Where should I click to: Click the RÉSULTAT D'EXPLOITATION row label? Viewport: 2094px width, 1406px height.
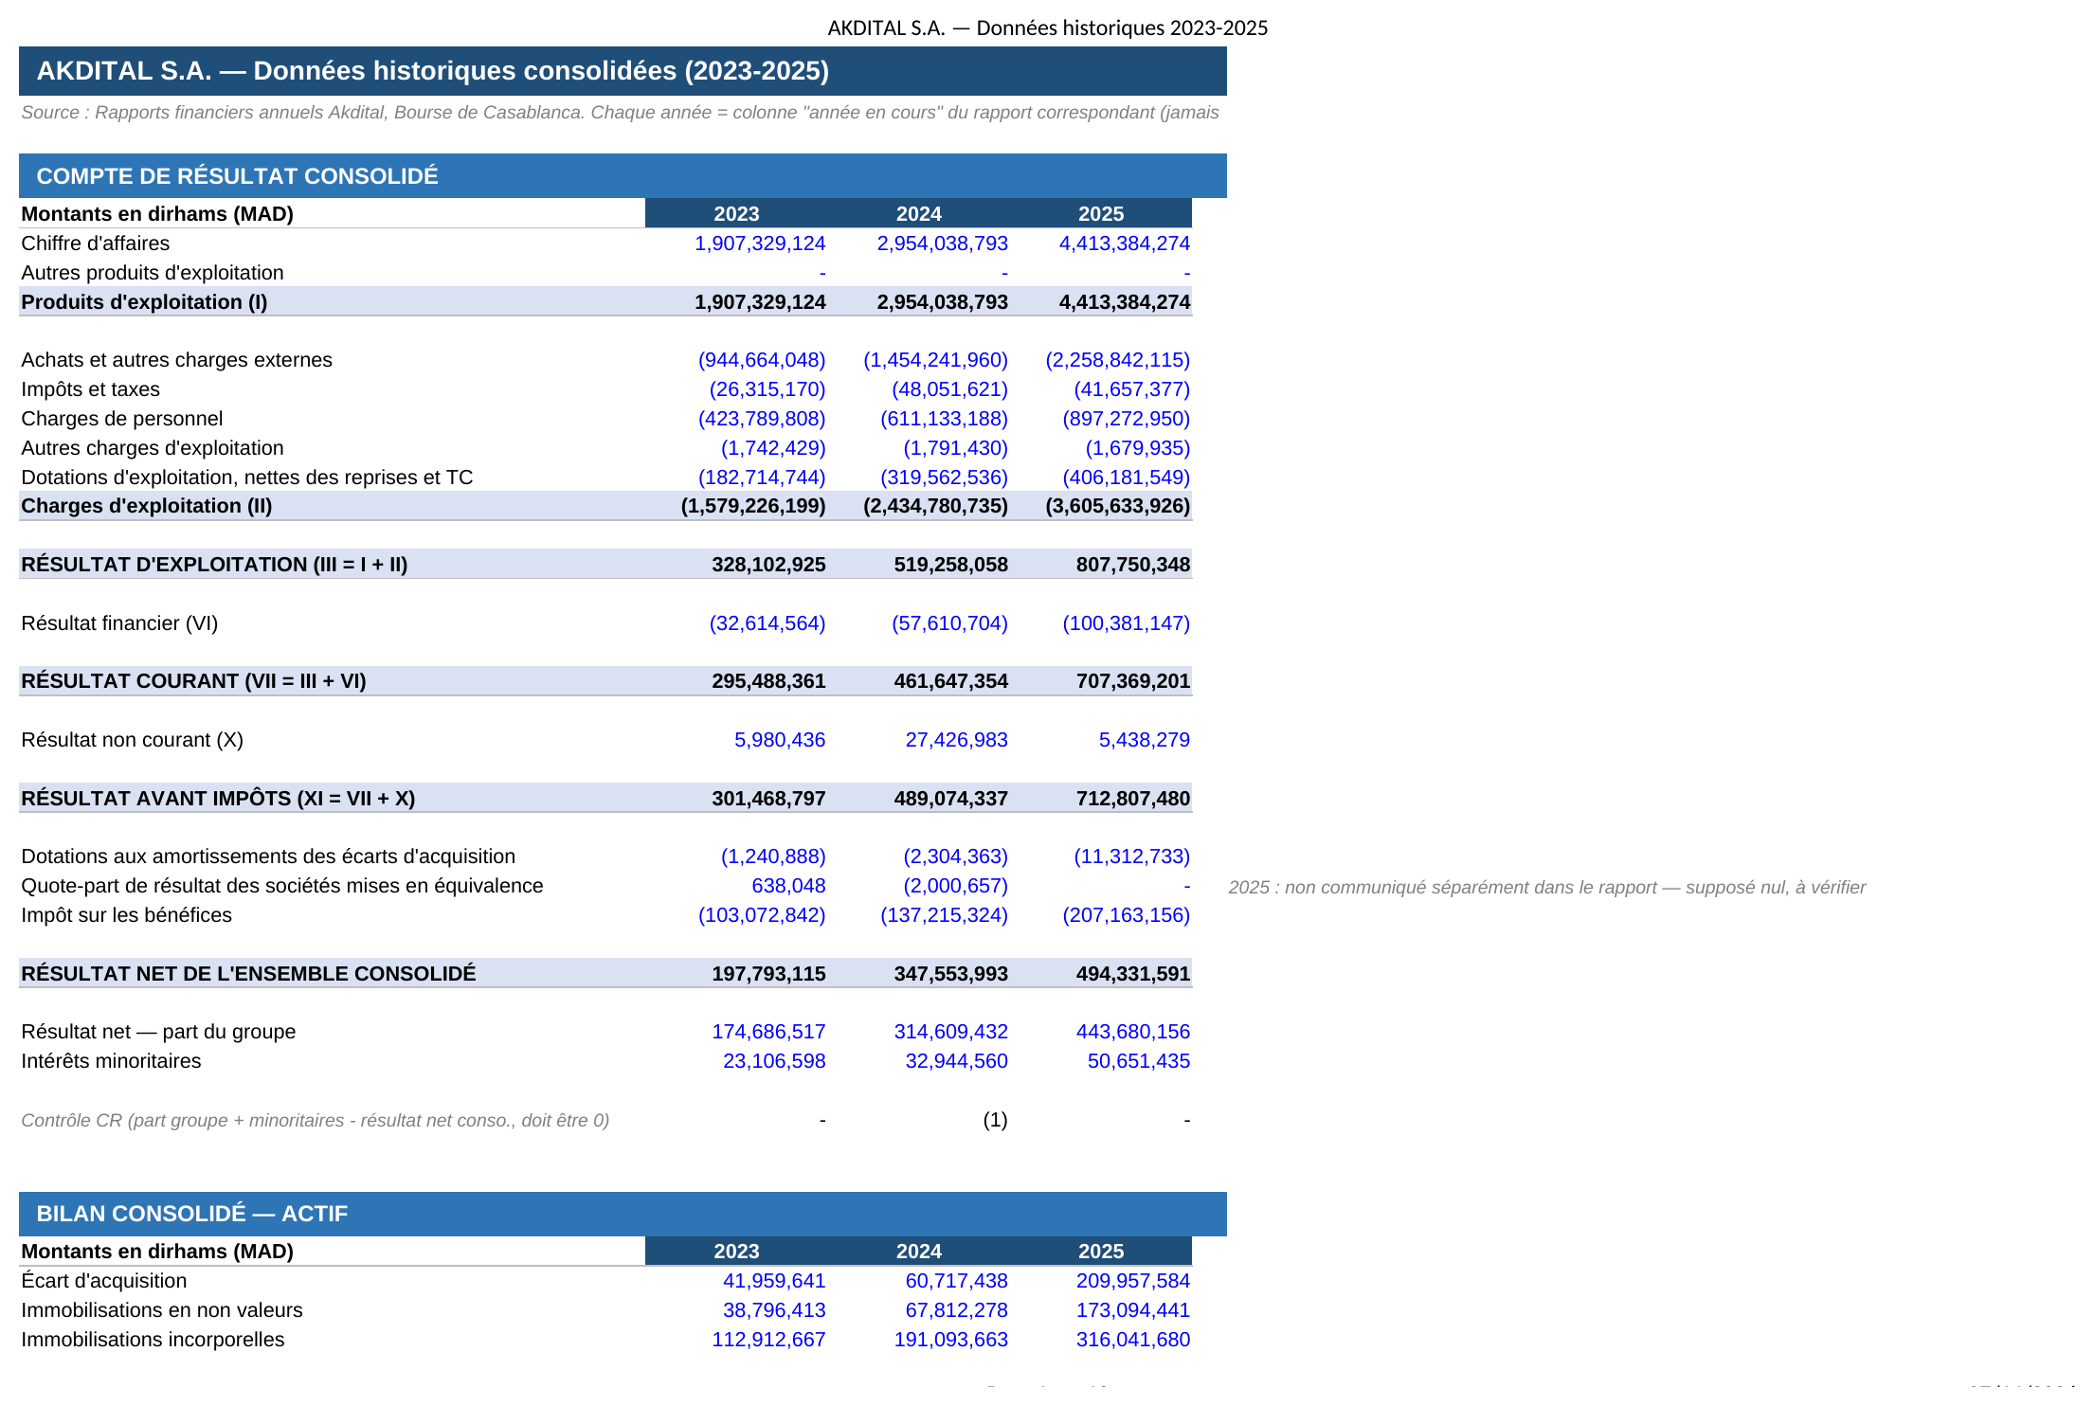[214, 565]
